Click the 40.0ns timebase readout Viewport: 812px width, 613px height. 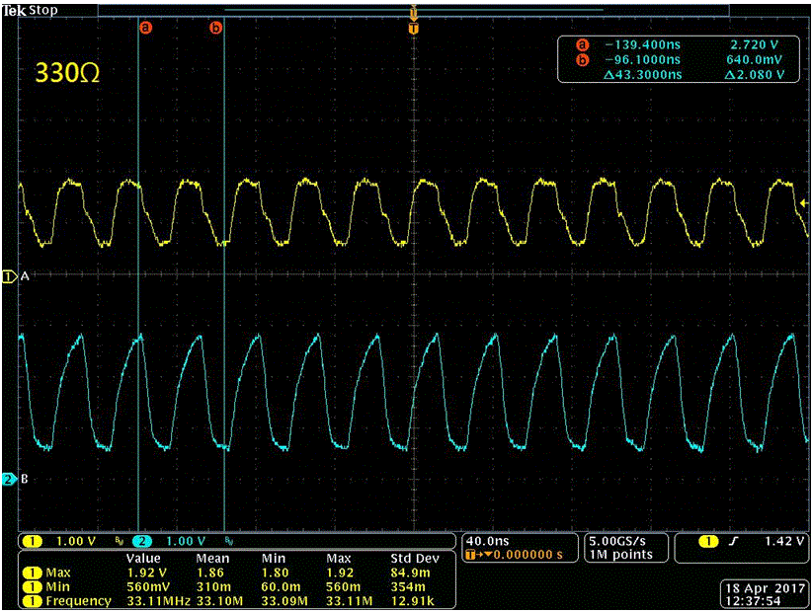pyautogui.click(x=487, y=541)
